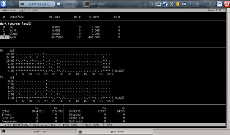
Task: Click the RX bytes value 10.4 MiB
Action: 38,111
